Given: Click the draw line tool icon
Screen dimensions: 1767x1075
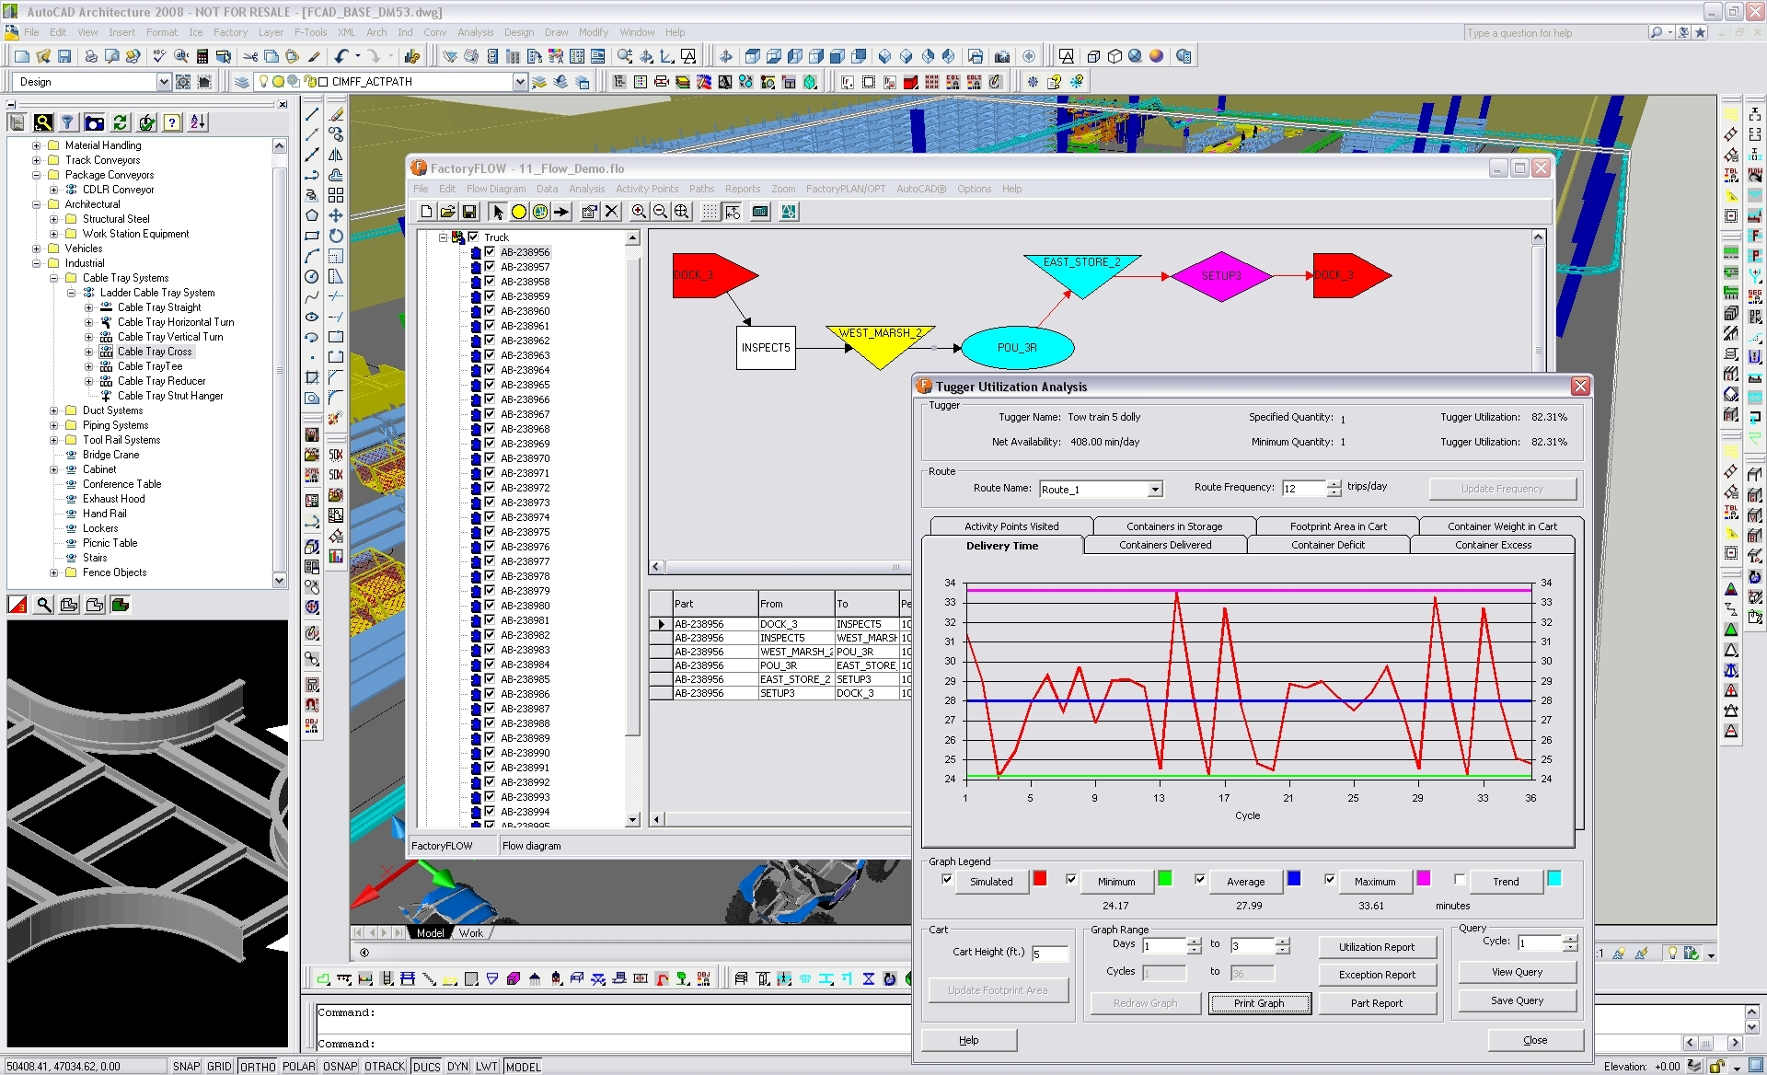Looking at the screenshot, I should [x=312, y=114].
